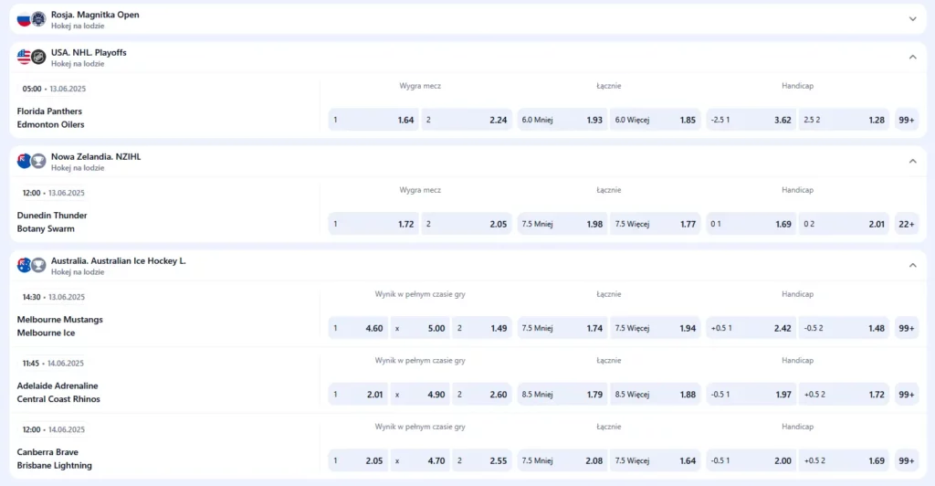Open the Canberra Brave vs Brisbane Lightning match
The width and height of the screenshot is (935, 486).
click(55, 459)
